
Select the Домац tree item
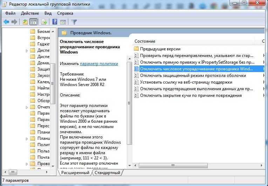click(43, 63)
